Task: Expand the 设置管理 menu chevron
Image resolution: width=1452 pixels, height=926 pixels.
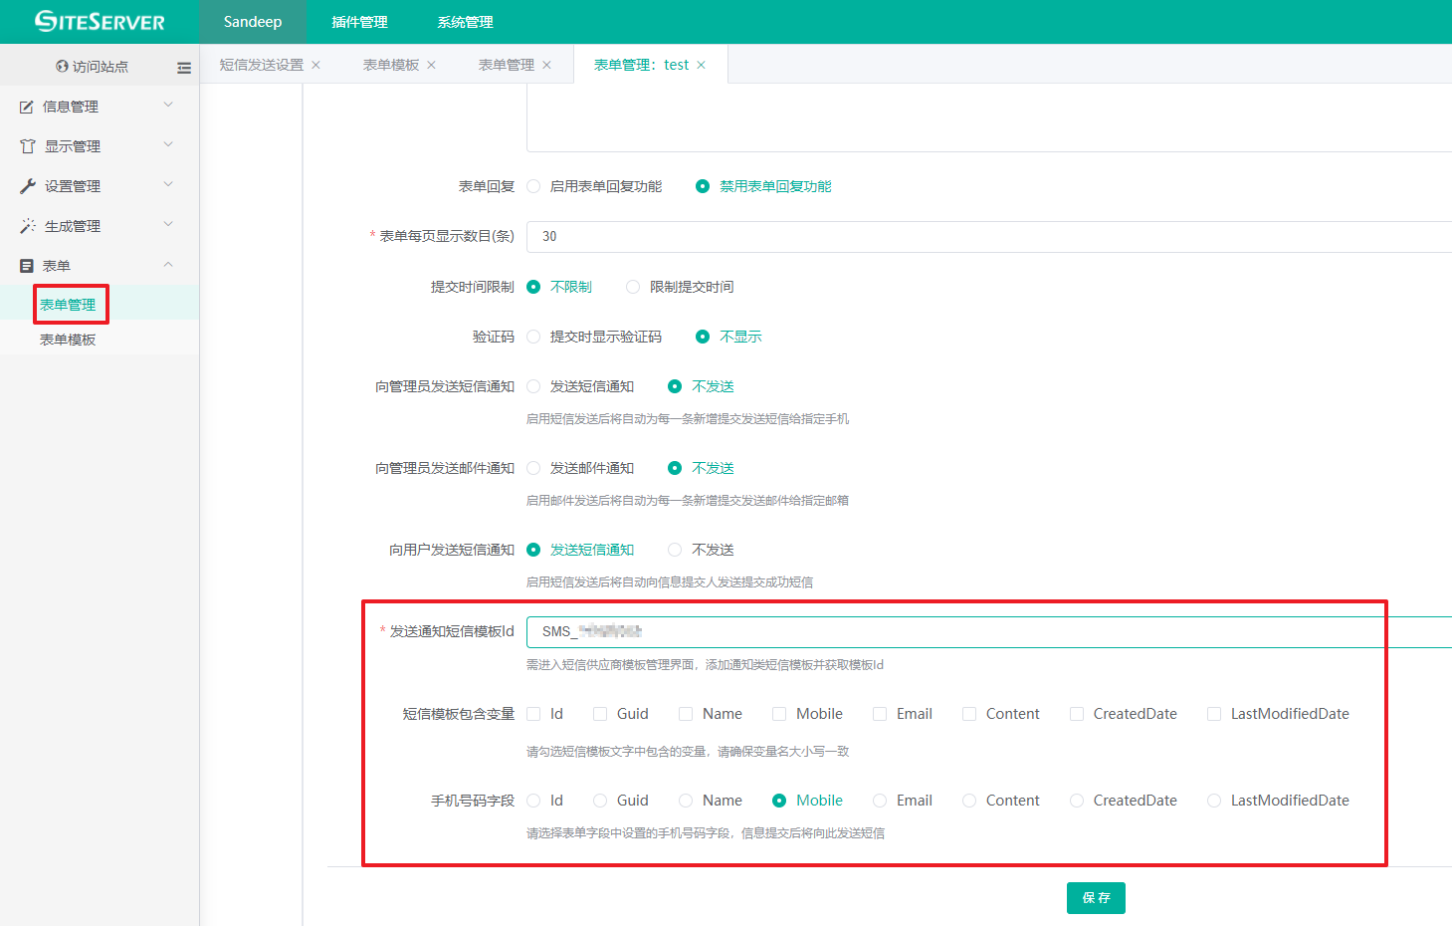Action: pos(168,184)
